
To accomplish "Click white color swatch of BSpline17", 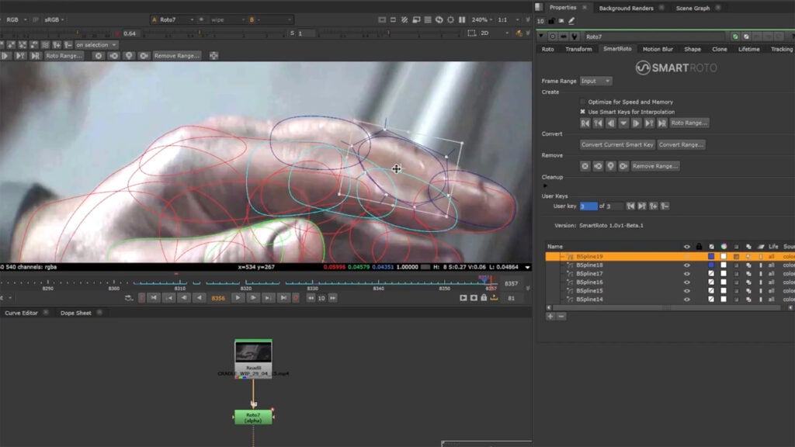I will 724,274.
